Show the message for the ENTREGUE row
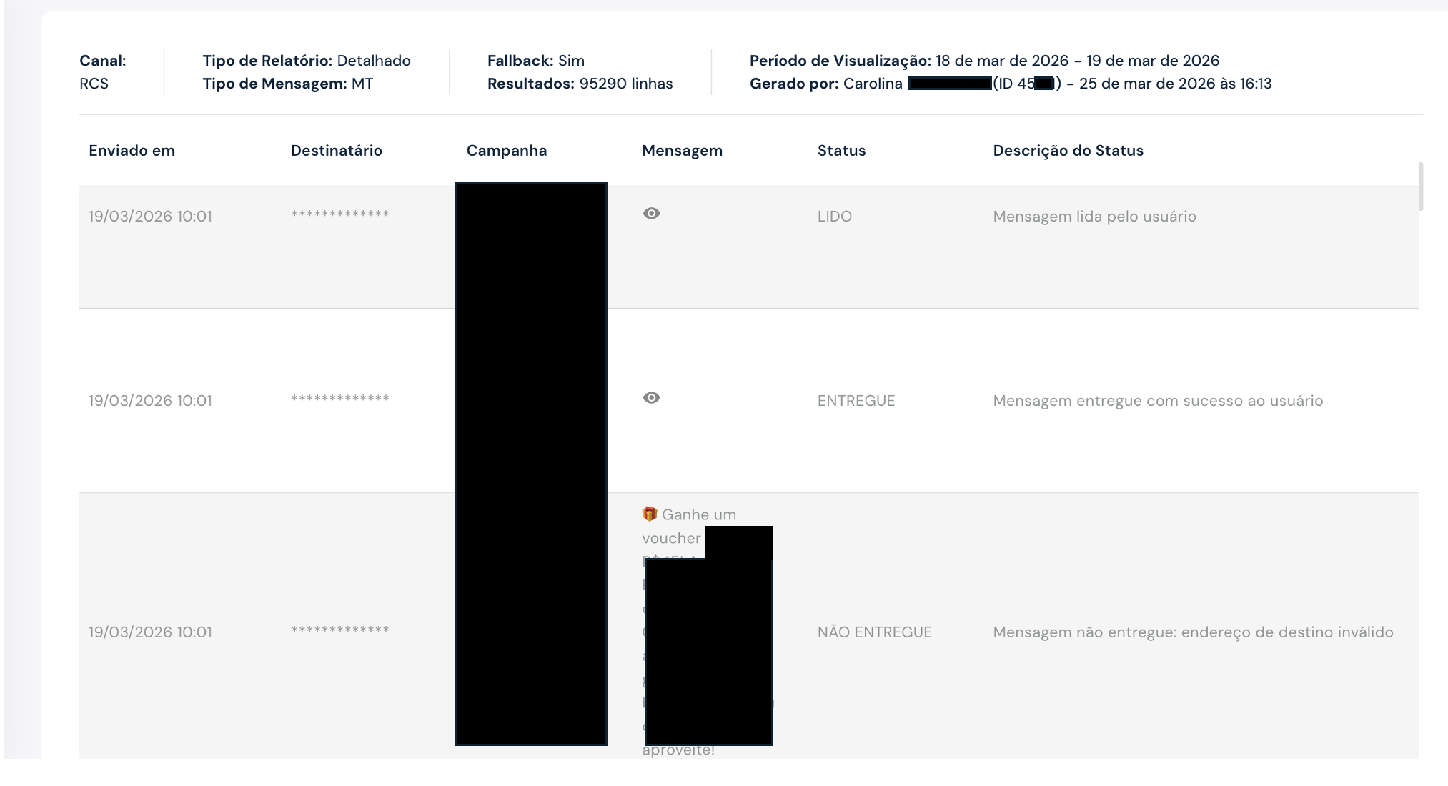Image resolution: width=1448 pixels, height=786 pixels. [651, 398]
